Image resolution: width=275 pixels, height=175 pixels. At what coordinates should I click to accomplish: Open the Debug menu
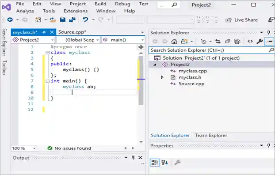click(122, 4)
